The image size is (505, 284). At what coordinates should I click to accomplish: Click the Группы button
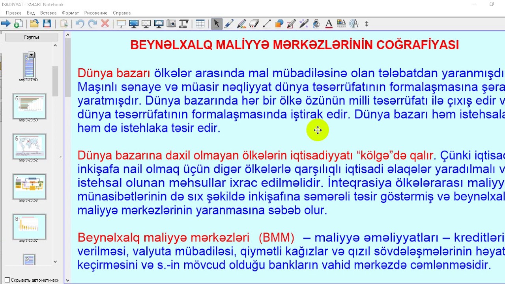(32, 37)
